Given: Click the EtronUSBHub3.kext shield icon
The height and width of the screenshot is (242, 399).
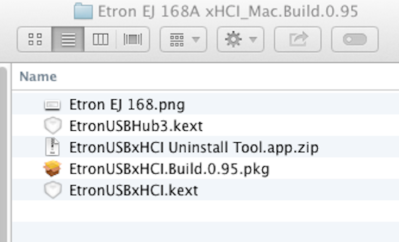Looking at the screenshot, I should coord(52,126).
